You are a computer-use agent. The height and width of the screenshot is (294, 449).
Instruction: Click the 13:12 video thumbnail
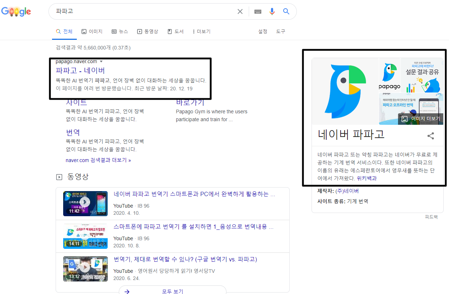pos(85,269)
